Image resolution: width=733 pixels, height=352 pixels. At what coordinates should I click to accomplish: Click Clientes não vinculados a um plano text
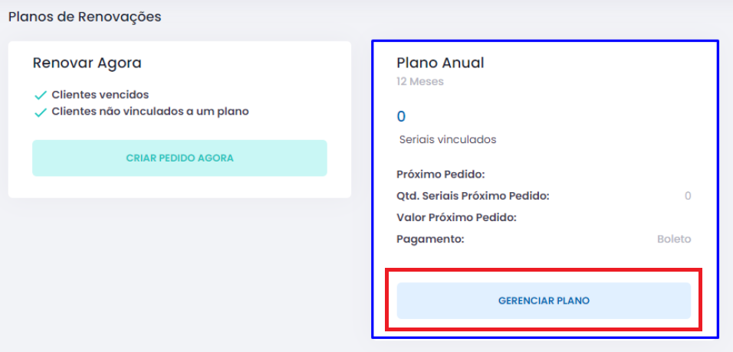(150, 112)
